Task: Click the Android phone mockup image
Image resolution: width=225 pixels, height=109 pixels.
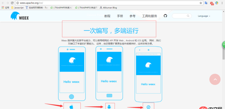Action: coord(109,73)
